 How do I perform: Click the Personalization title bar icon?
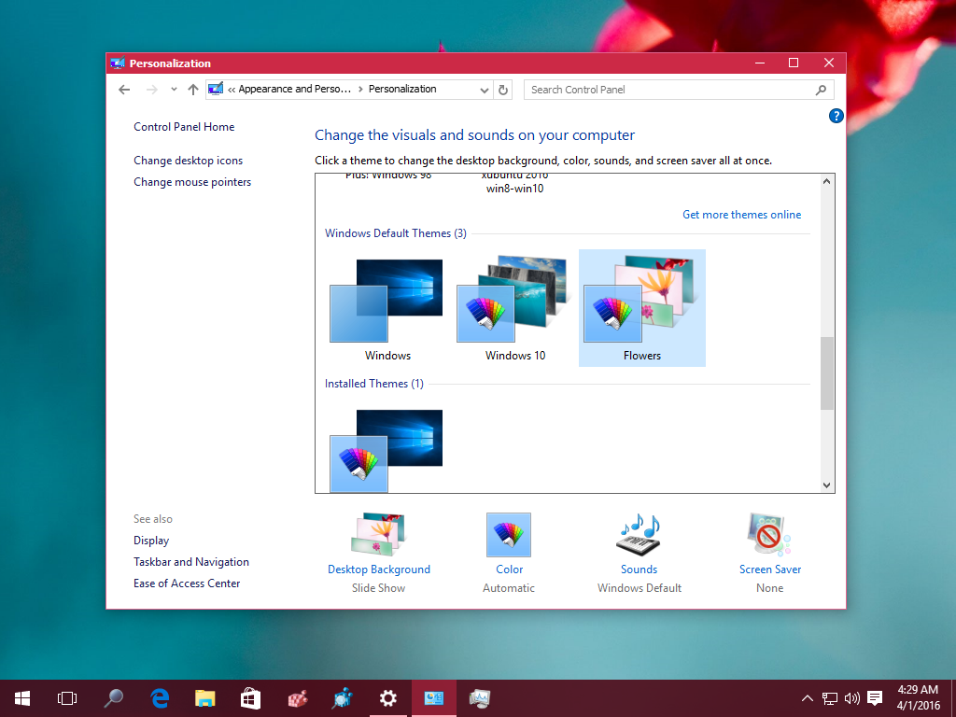pyautogui.click(x=117, y=63)
